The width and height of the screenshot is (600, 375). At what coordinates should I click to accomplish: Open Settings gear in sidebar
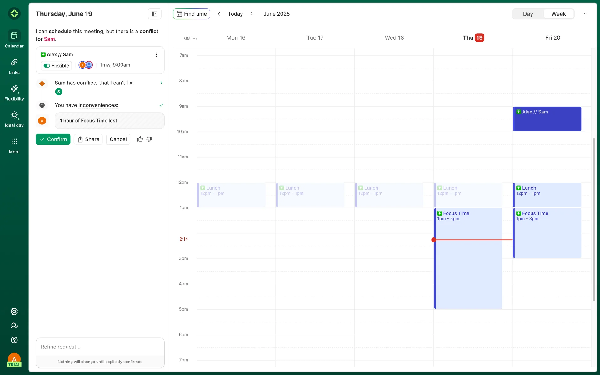14,312
